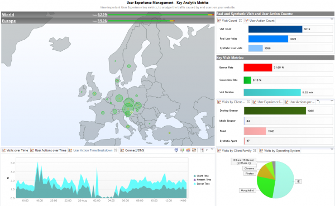Viewport: 335px width, 206px height.
Task: Open the Europe visits link
Action: pyautogui.click(x=9, y=21)
